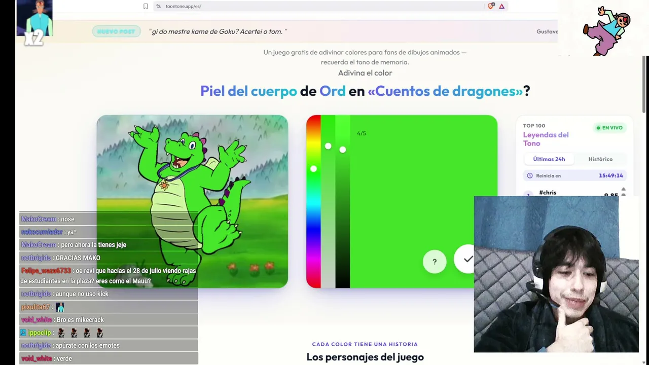Open the Brave Shields lion icon
The height and width of the screenshot is (365, 649).
pyautogui.click(x=490, y=6)
